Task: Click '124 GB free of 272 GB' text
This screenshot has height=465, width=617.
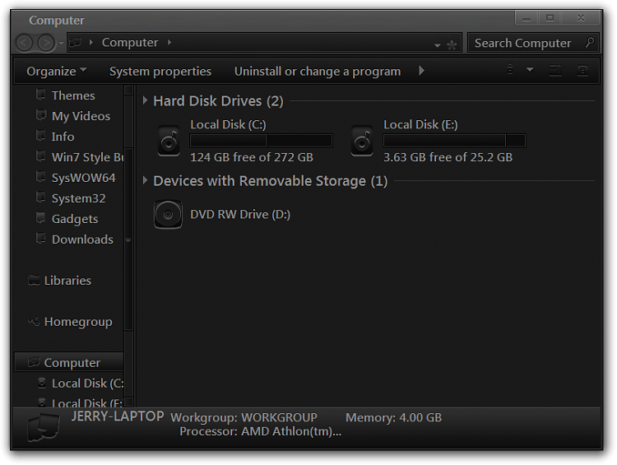Action: 252,157
